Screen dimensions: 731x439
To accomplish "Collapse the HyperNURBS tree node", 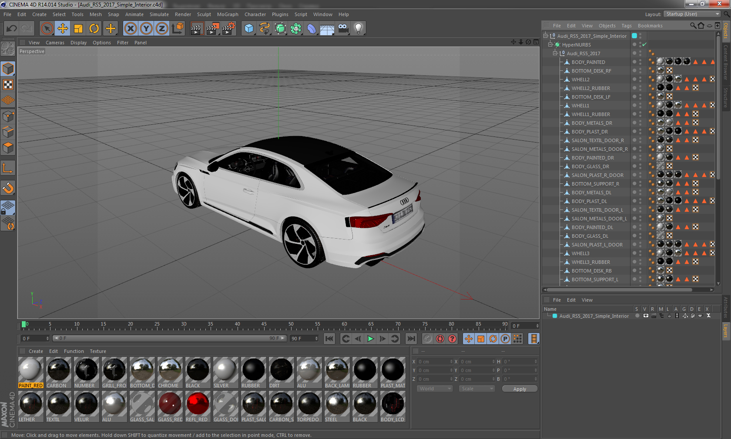I will [x=550, y=44].
